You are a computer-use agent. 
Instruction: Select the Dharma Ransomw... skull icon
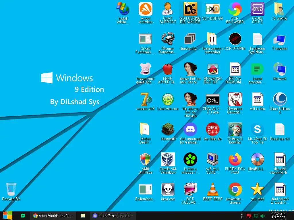pos(168,43)
